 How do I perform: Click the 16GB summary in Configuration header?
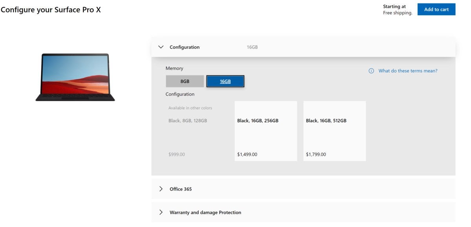point(252,47)
